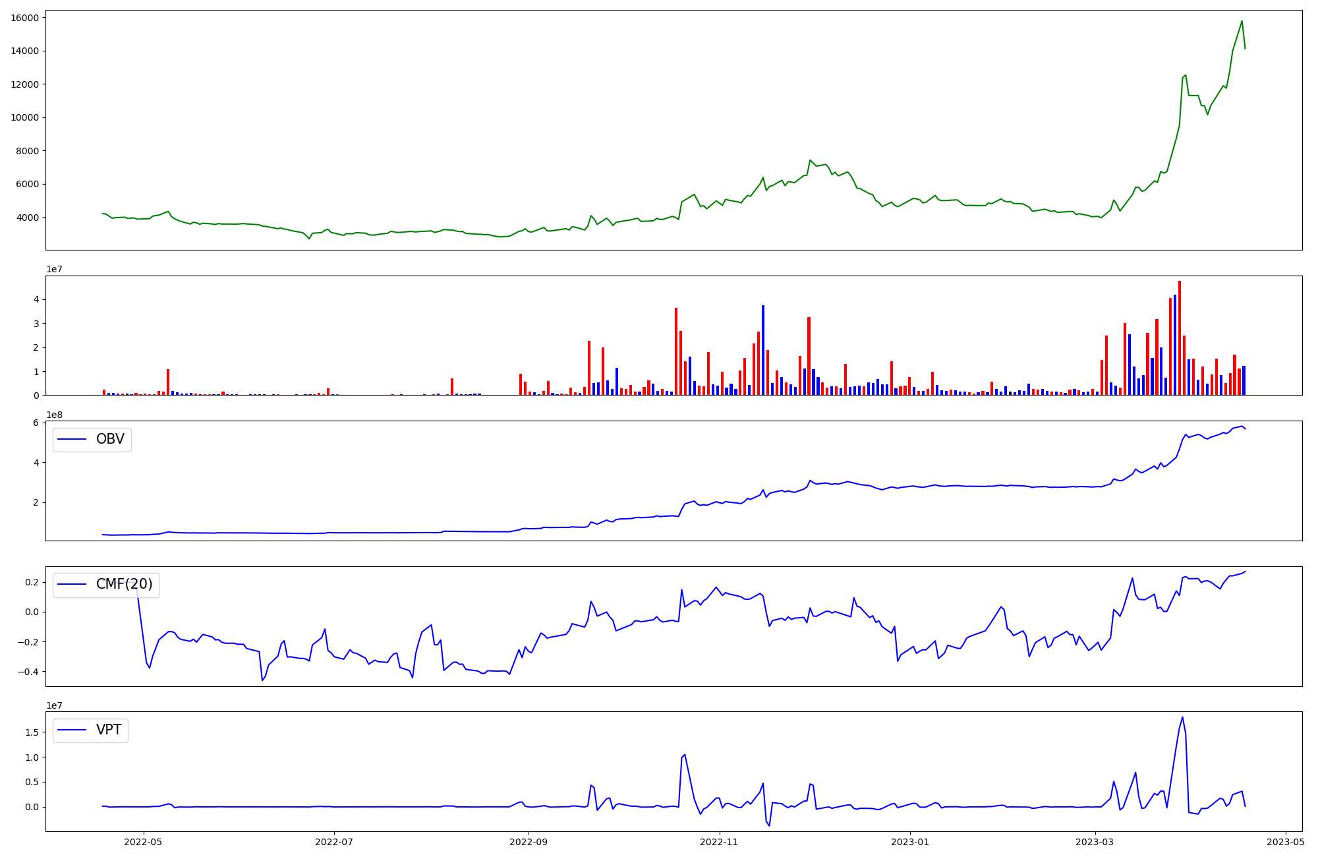Click the 10000 price axis tick
Image resolution: width=1318 pixels, height=857 pixels.
click(x=26, y=117)
